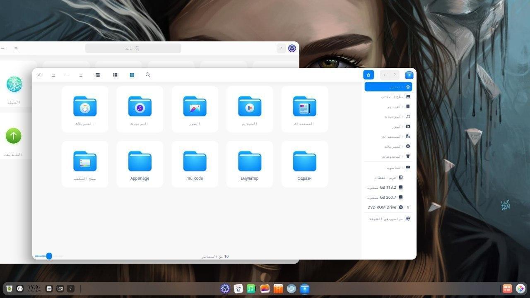The height and width of the screenshot is (298, 530).
Task: Open system settings from the dock
Action: point(225,288)
